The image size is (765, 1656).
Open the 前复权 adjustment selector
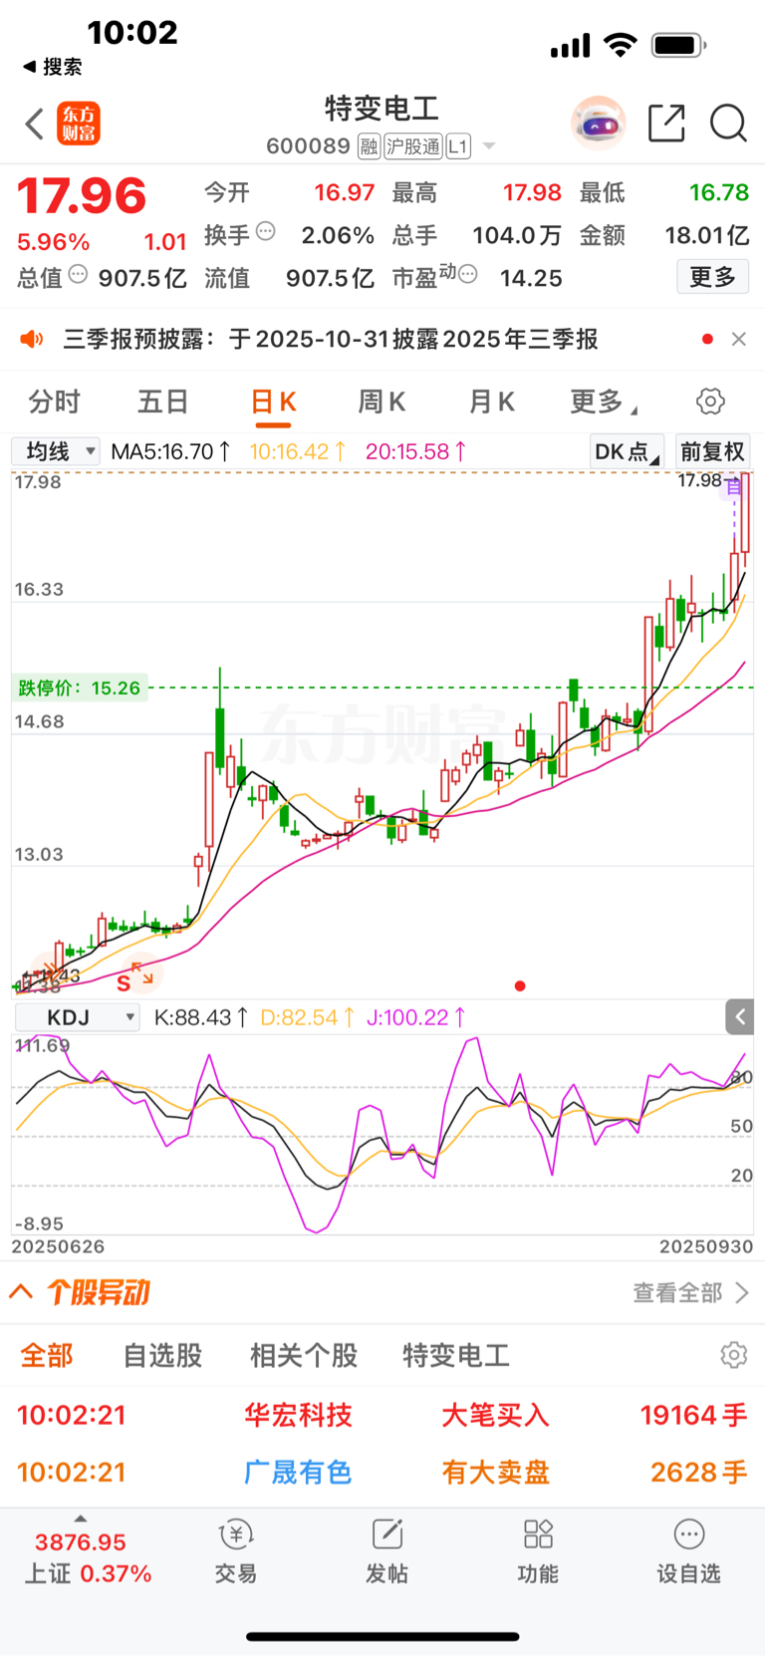[712, 451]
